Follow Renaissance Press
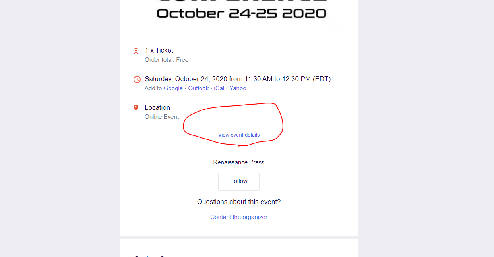The width and height of the screenshot is (494, 257). coord(238,181)
